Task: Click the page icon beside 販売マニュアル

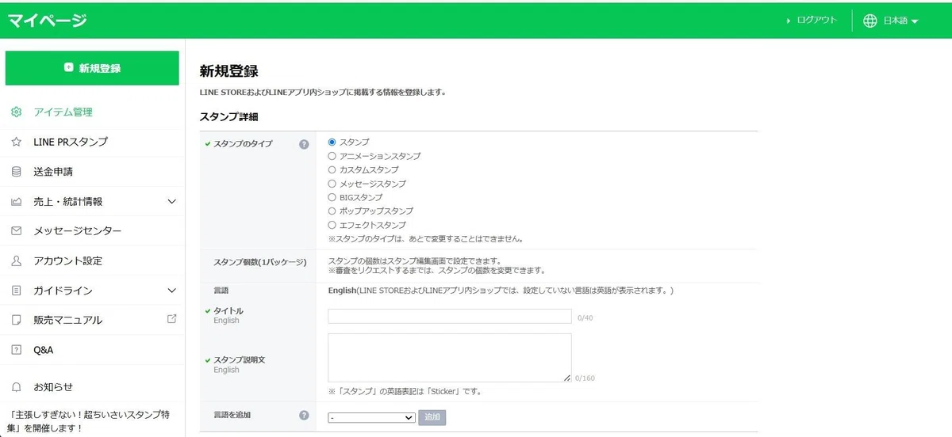Action: coord(16,320)
